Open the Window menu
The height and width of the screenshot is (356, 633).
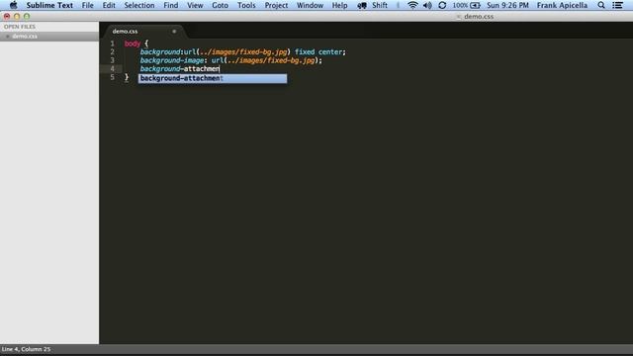pos(310,5)
